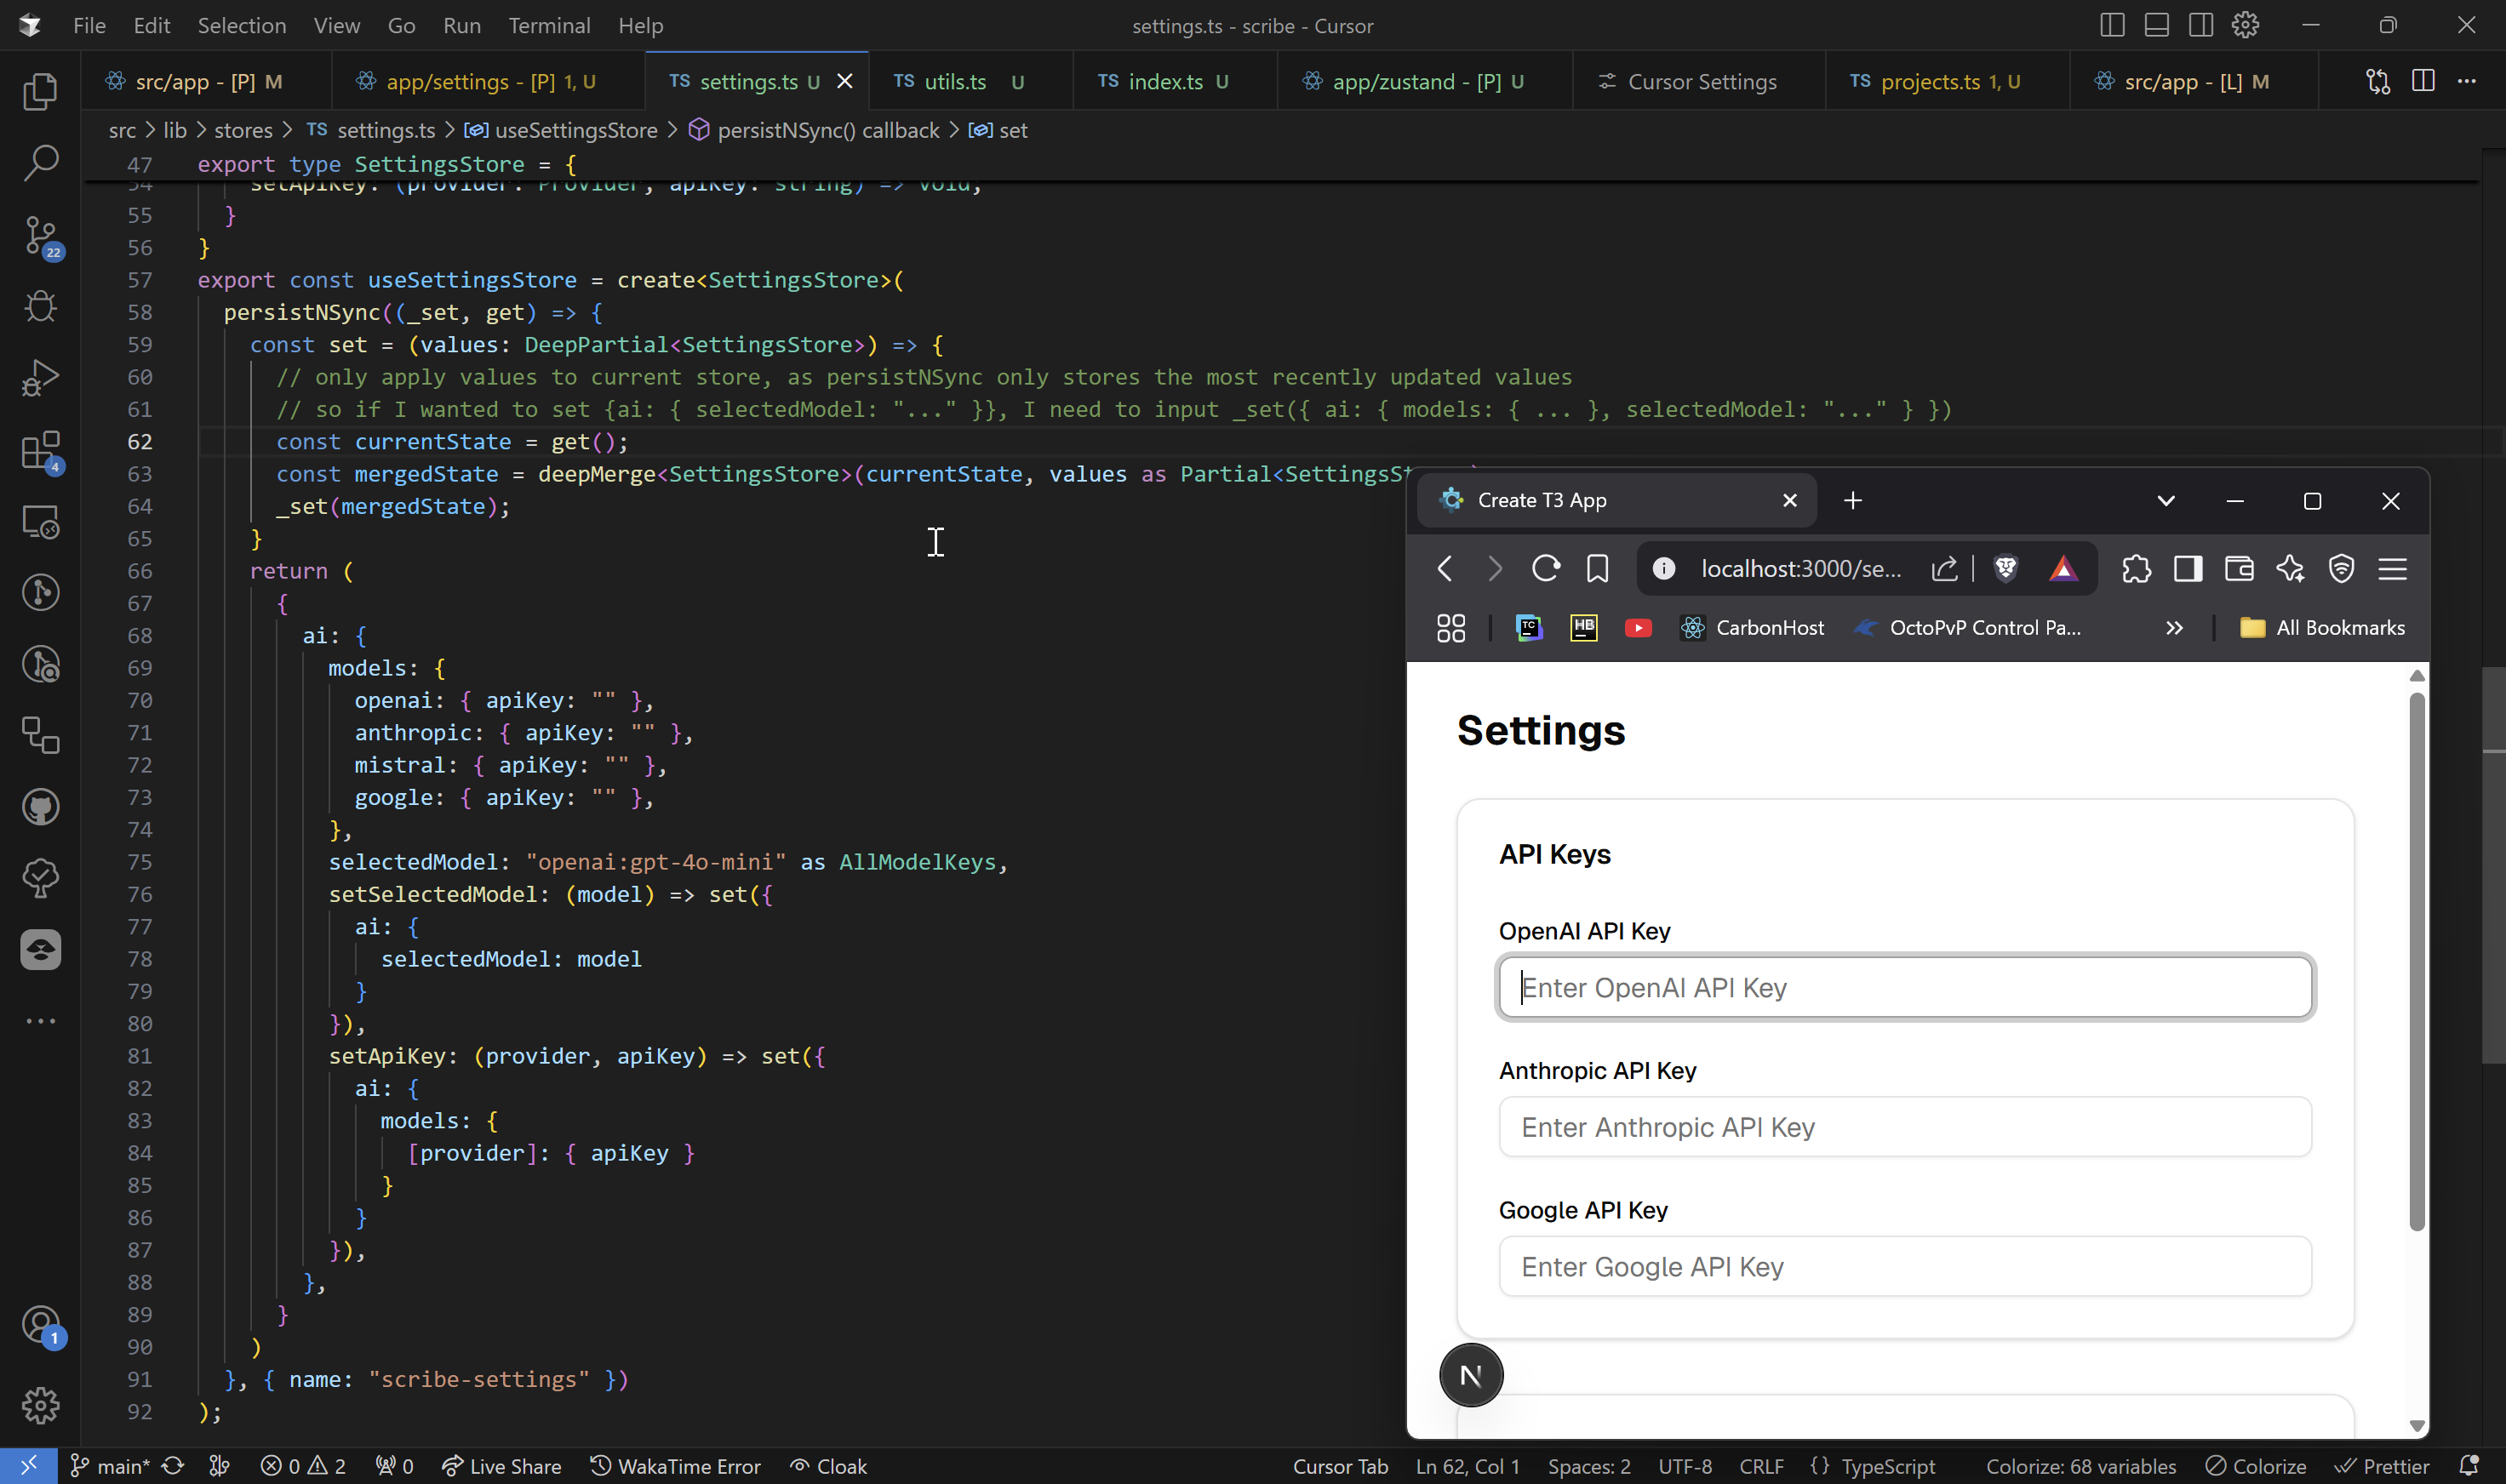Focus the Enter Google API Key field
Screen dimensions: 2506x1484
point(1905,1267)
